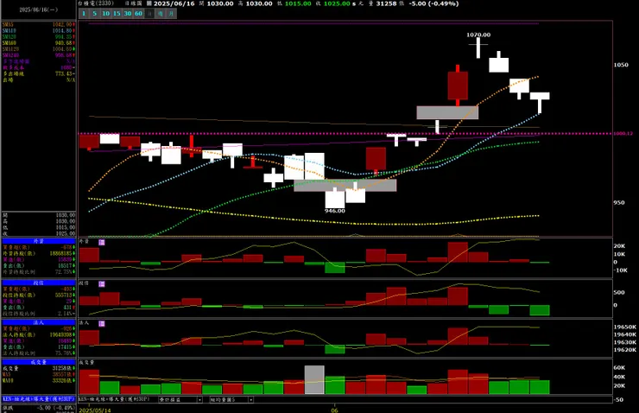Click the 法人持股比例 75.76% row
This screenshot has width=639, height=413.
click(39, 353)
